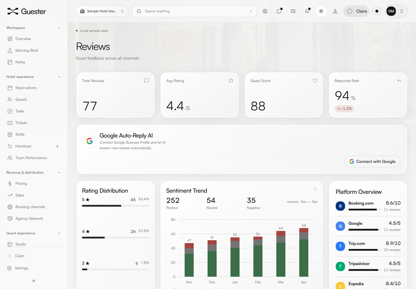416x289 pixels.
Task: Select the Tasks checkbox icon in sidebar
Action: pos(10,111)
